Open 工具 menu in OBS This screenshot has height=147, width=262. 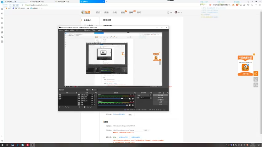[x=94, y=30]
